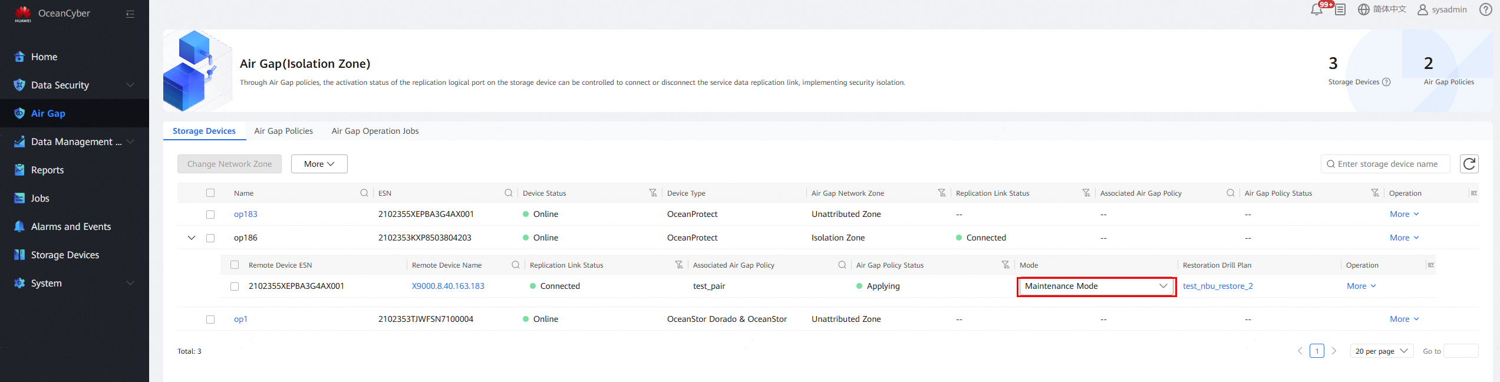Viewport: 1500px width, 382px height.
Task: Search nested Associated Air Gap Policy column
Action: [842, 265]
